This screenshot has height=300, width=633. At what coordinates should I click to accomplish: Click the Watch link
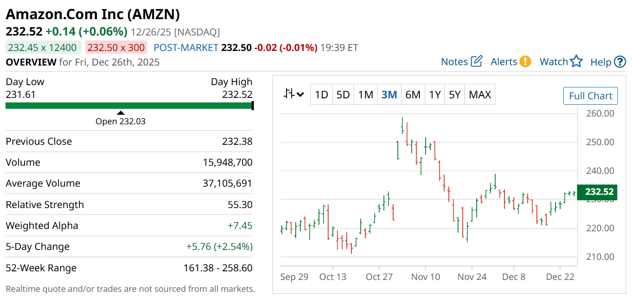click(554, 62)
